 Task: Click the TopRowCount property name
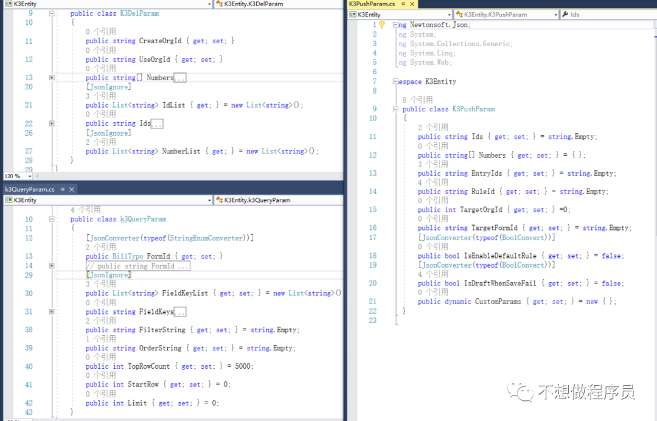149,366
